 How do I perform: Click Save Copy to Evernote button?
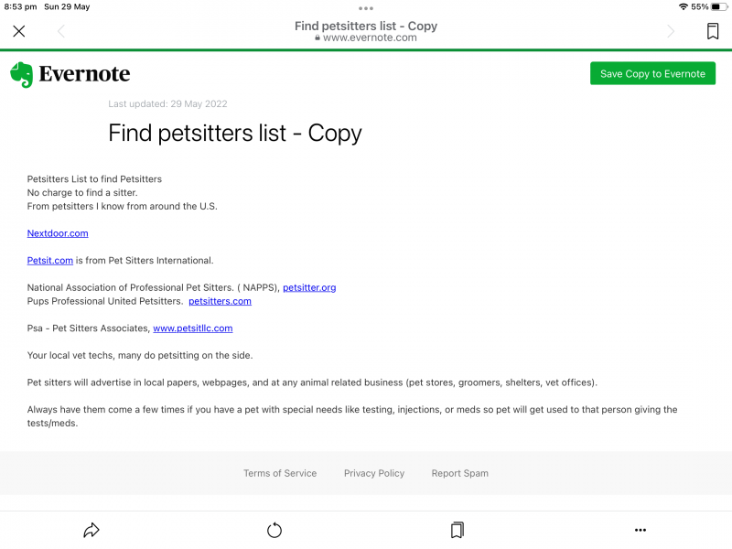(x=652, y=74)
